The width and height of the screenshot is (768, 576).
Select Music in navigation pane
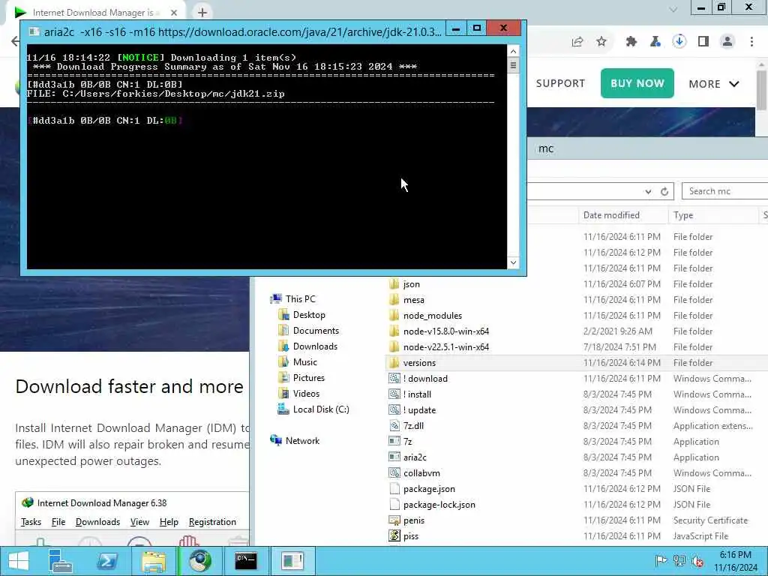tap(304, 362)
